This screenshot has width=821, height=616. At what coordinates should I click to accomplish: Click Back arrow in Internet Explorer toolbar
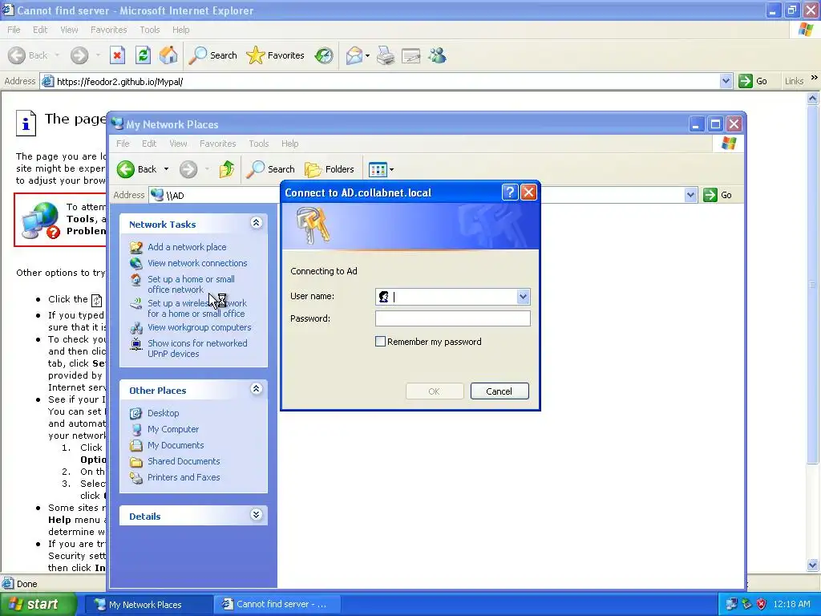[x=28, y=55]
